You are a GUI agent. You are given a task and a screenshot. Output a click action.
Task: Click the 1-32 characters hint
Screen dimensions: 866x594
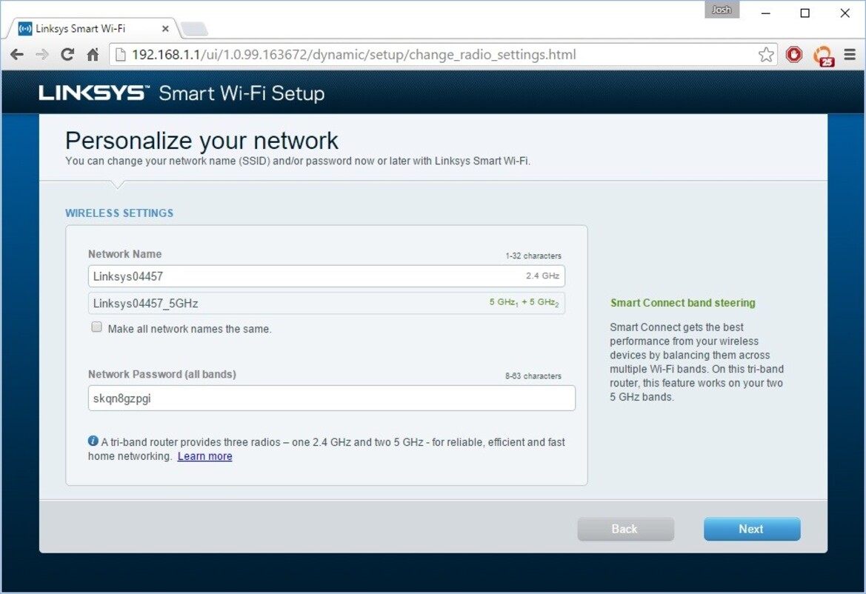(x=533, y=256)
